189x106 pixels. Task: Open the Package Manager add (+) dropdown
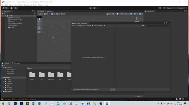pyautogui.click(x=74, y=26)
